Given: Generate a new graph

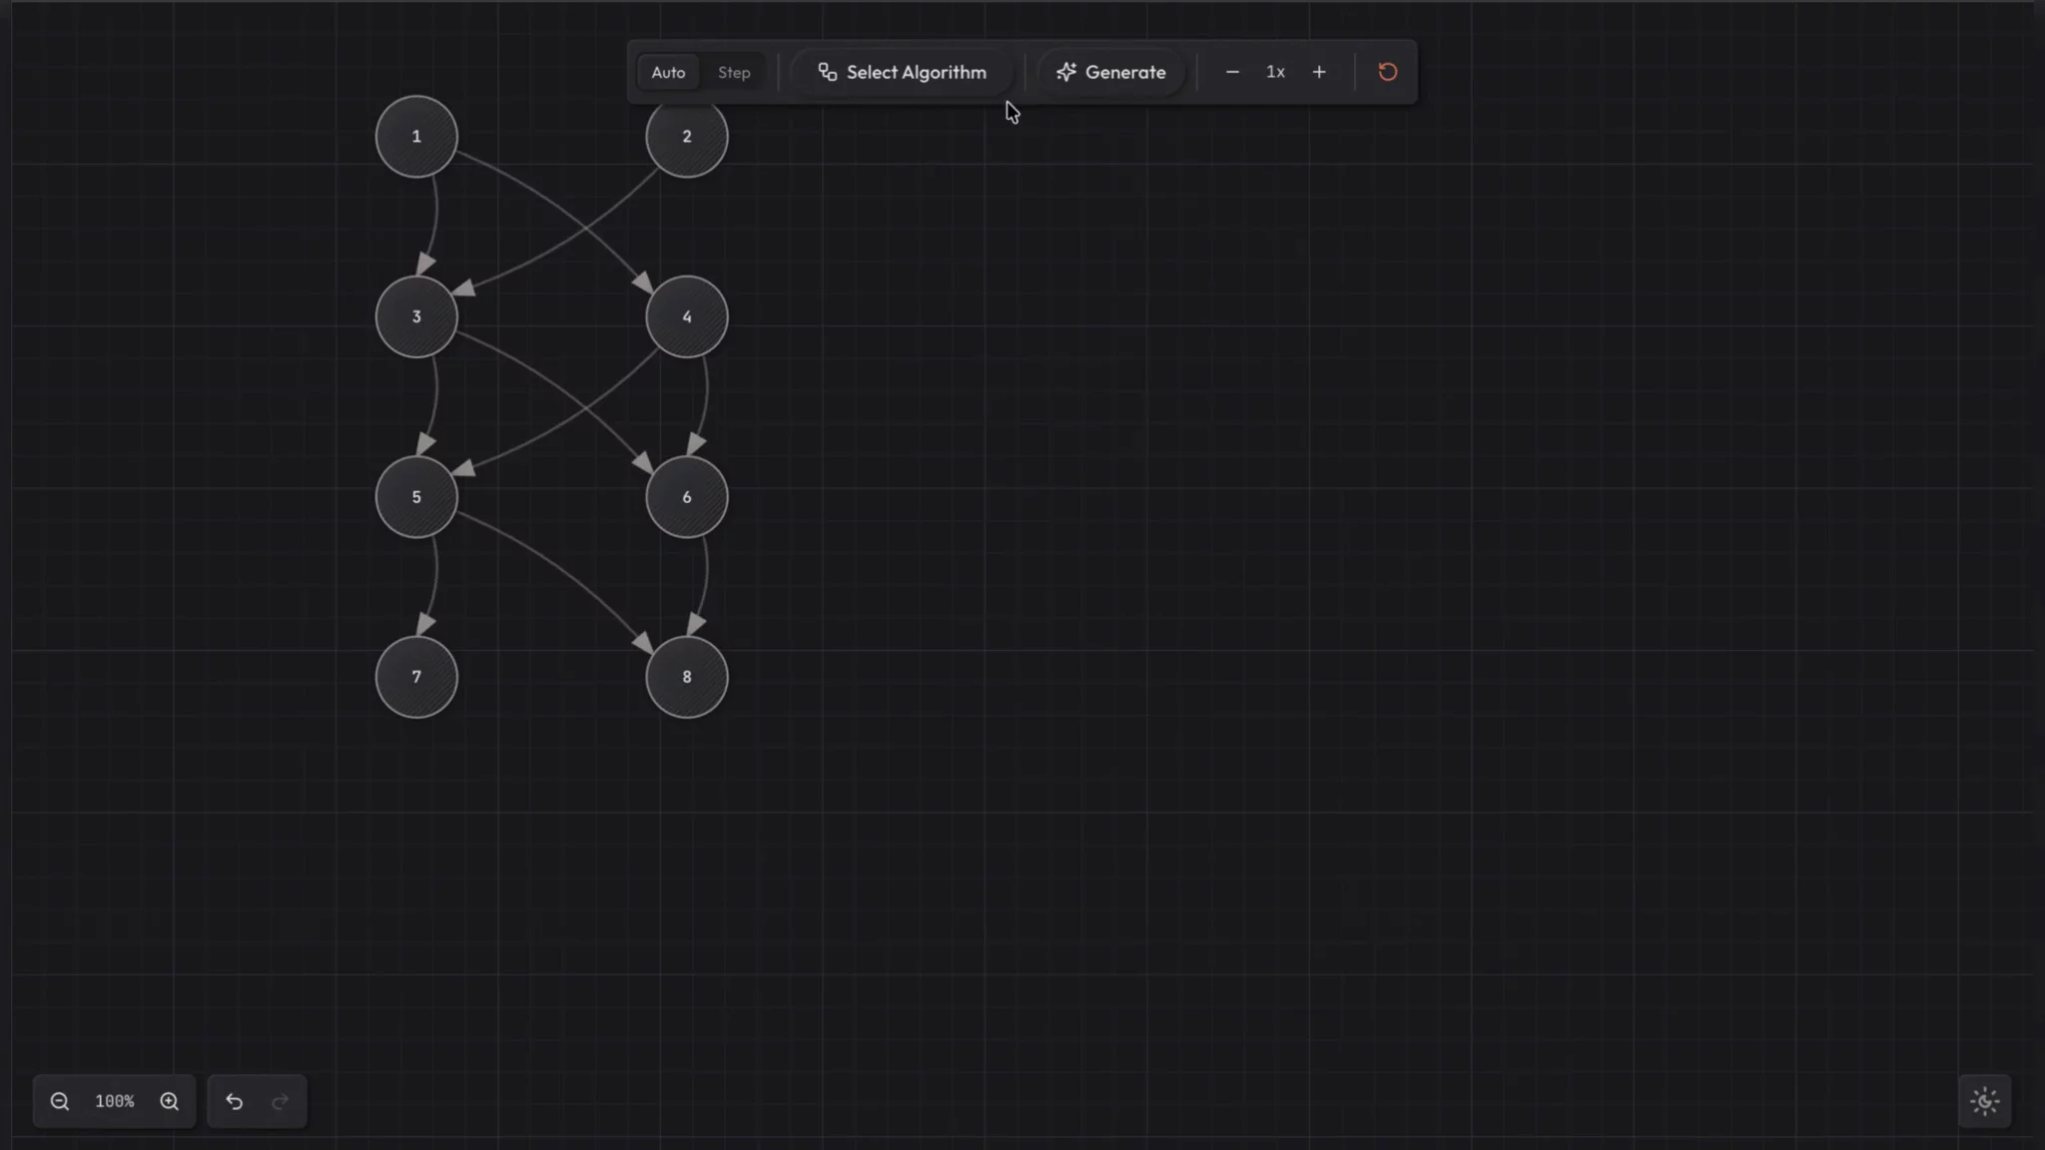Looking at the screenshot, I should (x=1109, y=72).
